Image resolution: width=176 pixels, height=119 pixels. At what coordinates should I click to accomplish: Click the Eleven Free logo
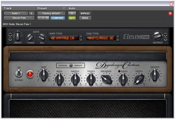136,37
